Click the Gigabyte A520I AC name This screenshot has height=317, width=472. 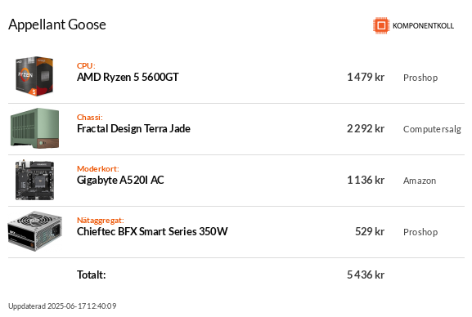click(120, 181)
